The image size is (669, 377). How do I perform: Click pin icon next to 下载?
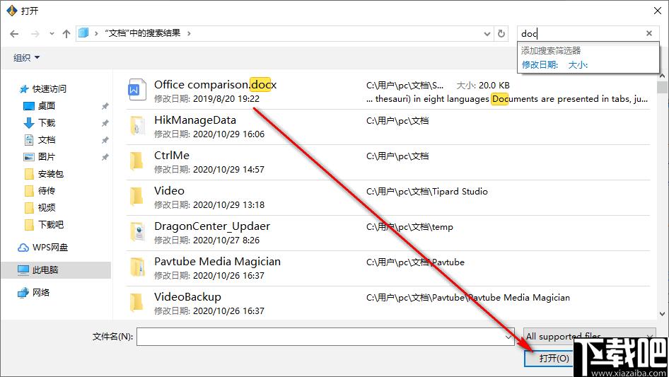pos(105,123)
